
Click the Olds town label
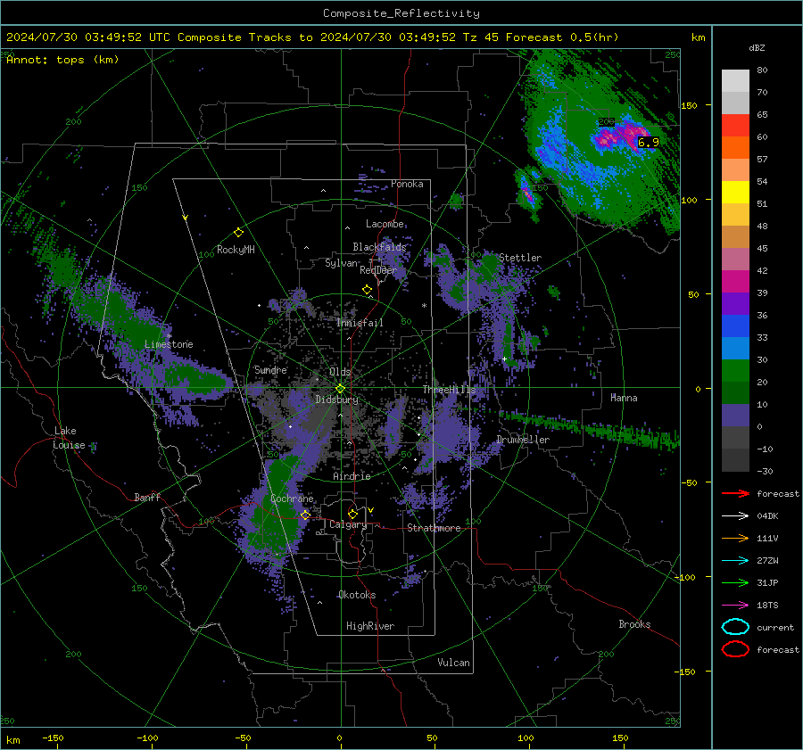[x=340, y=372]
